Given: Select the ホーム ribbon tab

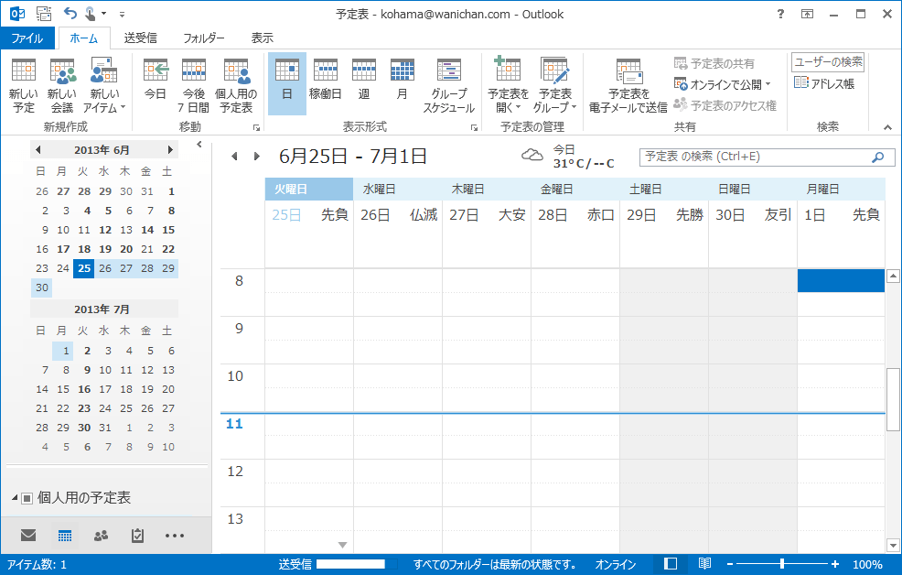Looking at the screenshot, I should [84, 38].
